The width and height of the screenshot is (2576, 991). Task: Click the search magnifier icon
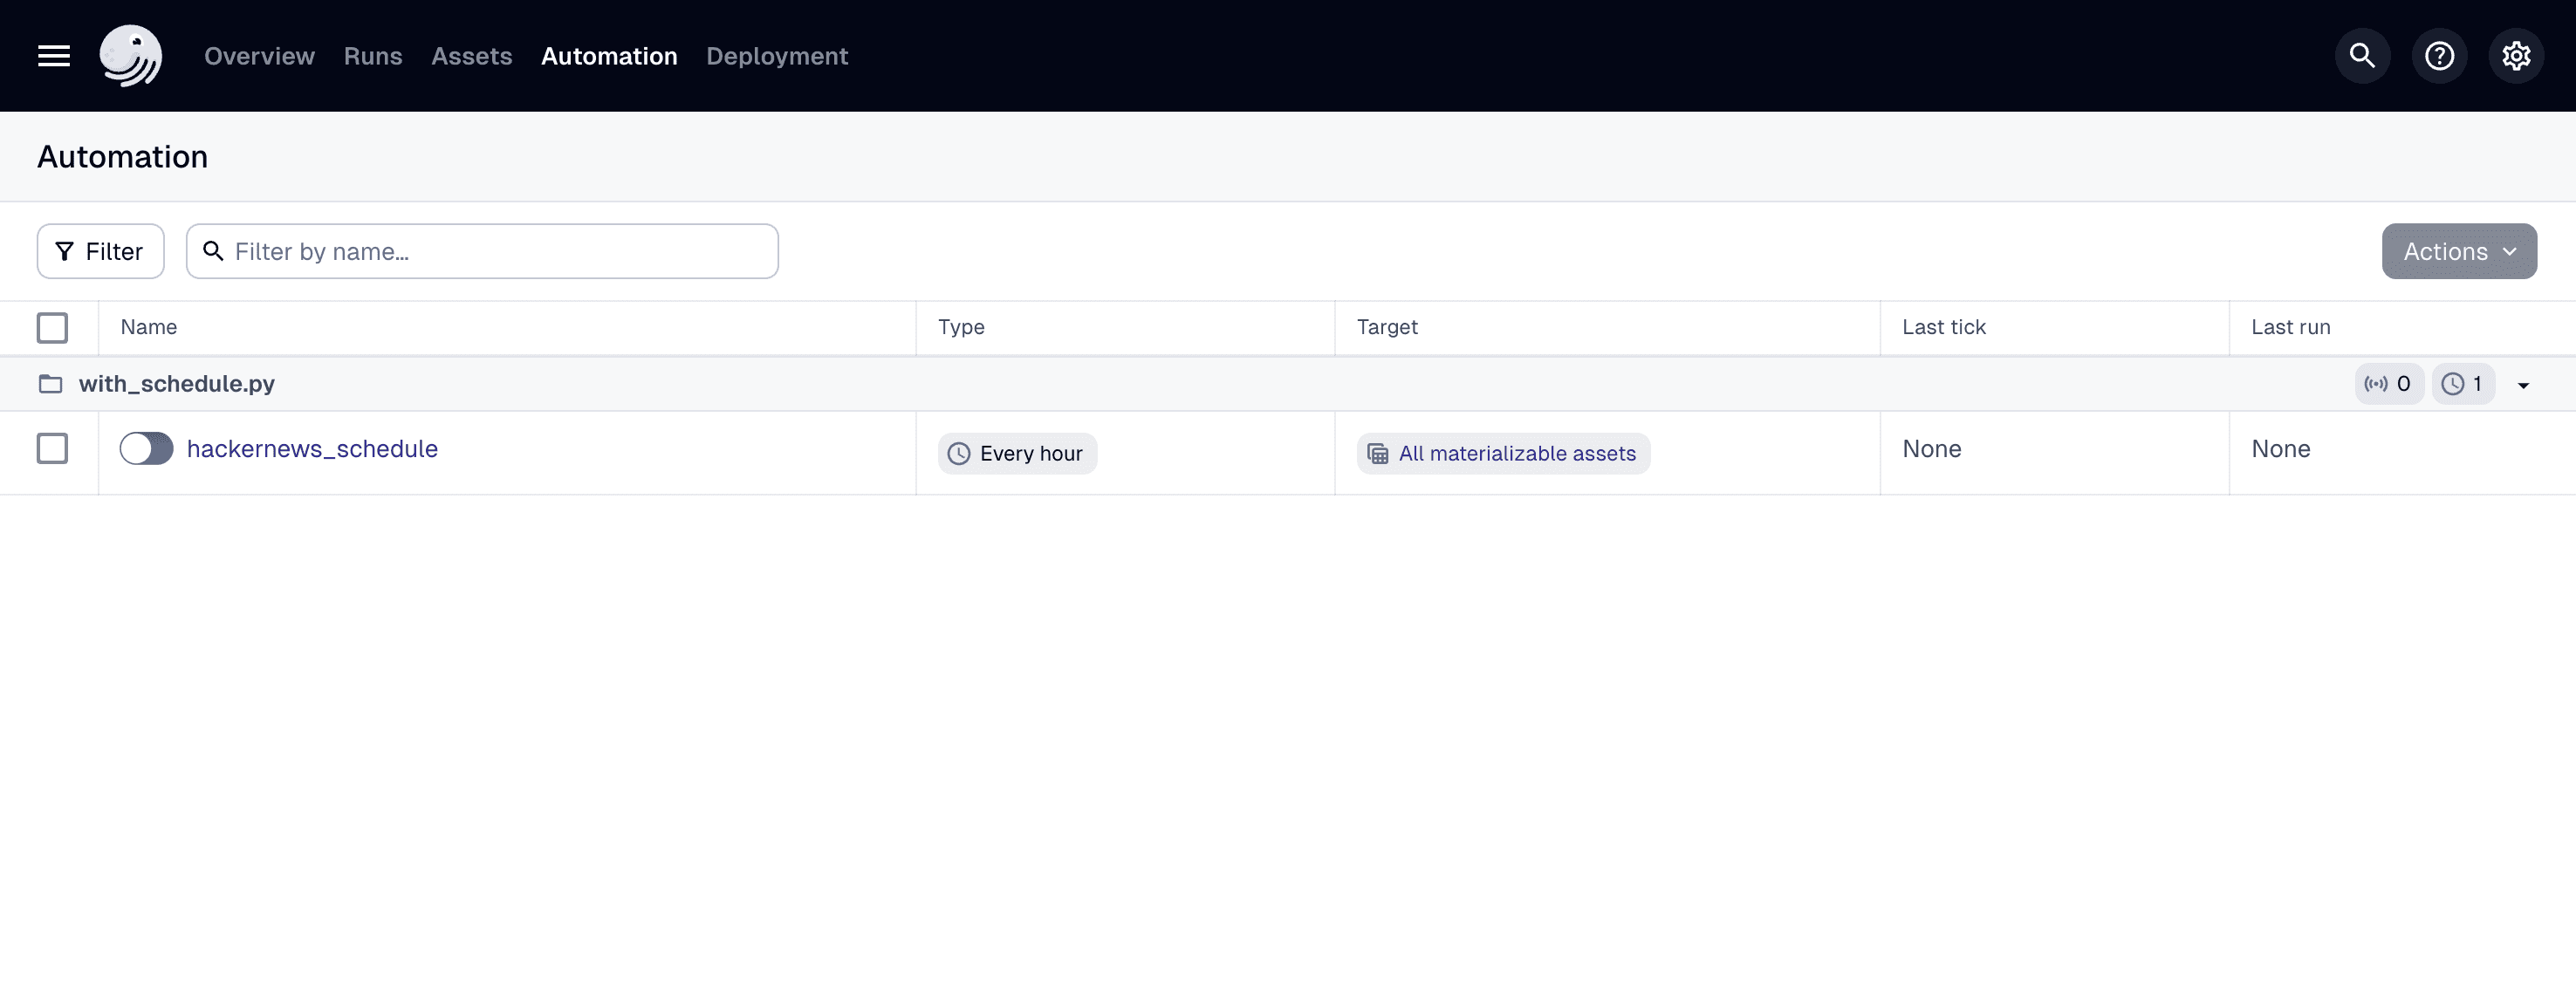(x=2362, y=56)
